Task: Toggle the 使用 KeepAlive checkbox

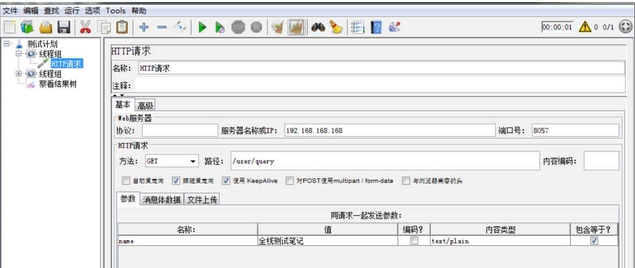Action: point(226,181)
